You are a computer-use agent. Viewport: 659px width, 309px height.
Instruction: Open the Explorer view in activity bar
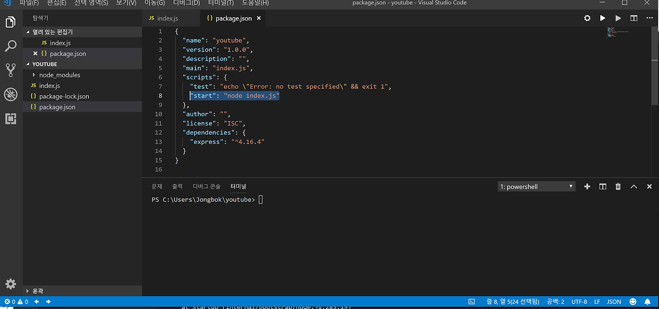coord(11,22)
